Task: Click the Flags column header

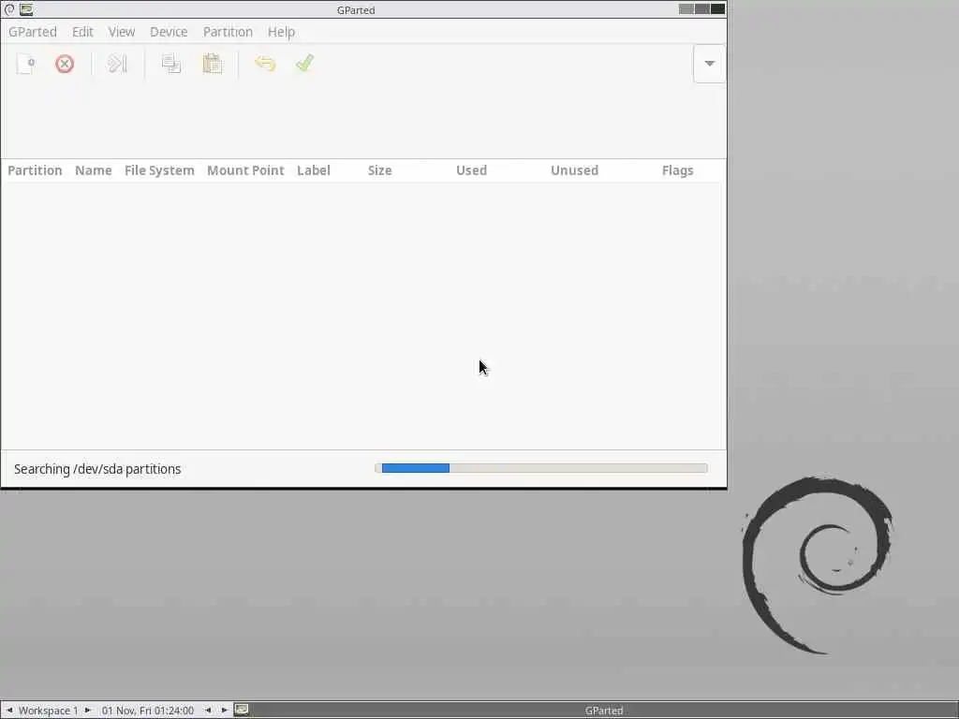Action: point(678,170)
